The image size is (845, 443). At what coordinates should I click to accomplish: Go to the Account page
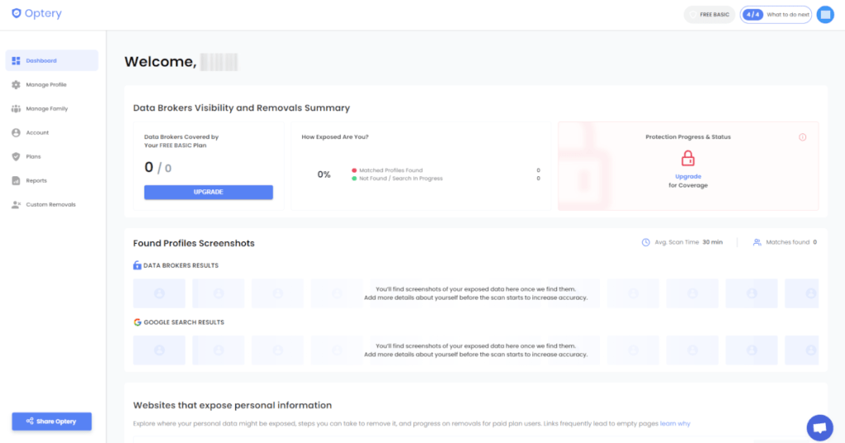tap(37, 133)
